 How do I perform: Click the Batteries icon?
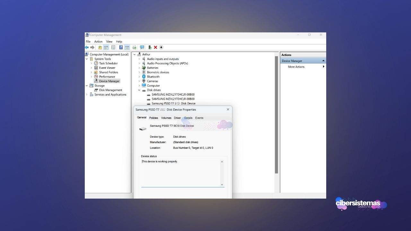[144, 68]
